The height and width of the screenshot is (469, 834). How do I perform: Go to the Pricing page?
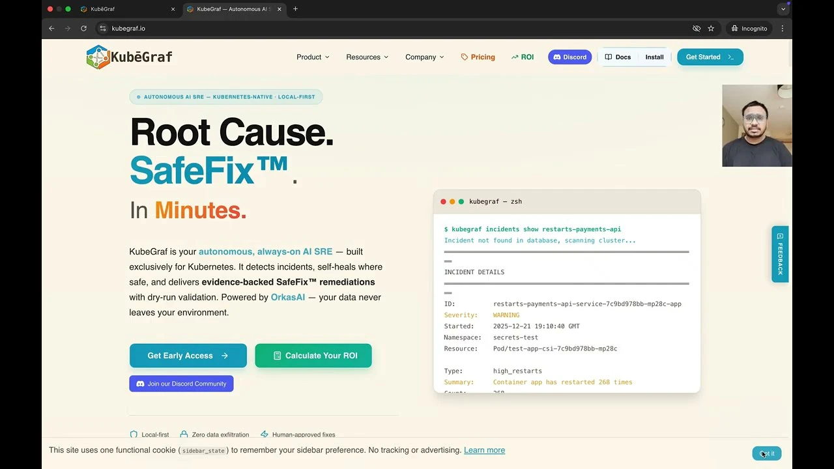pyautogui.click(x=478, y=57)
